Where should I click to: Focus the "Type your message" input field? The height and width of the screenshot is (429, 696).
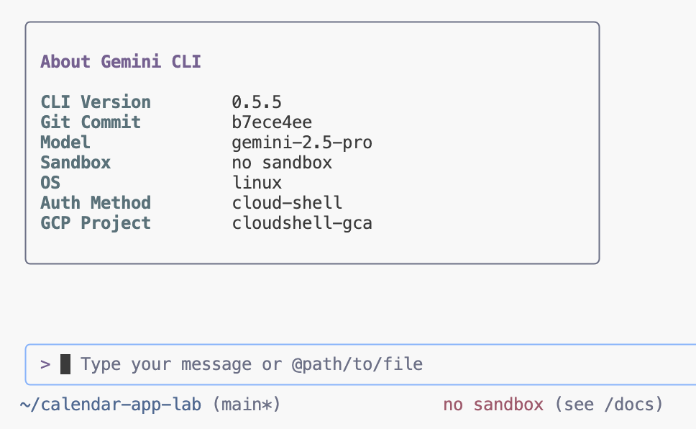(252, 364)
